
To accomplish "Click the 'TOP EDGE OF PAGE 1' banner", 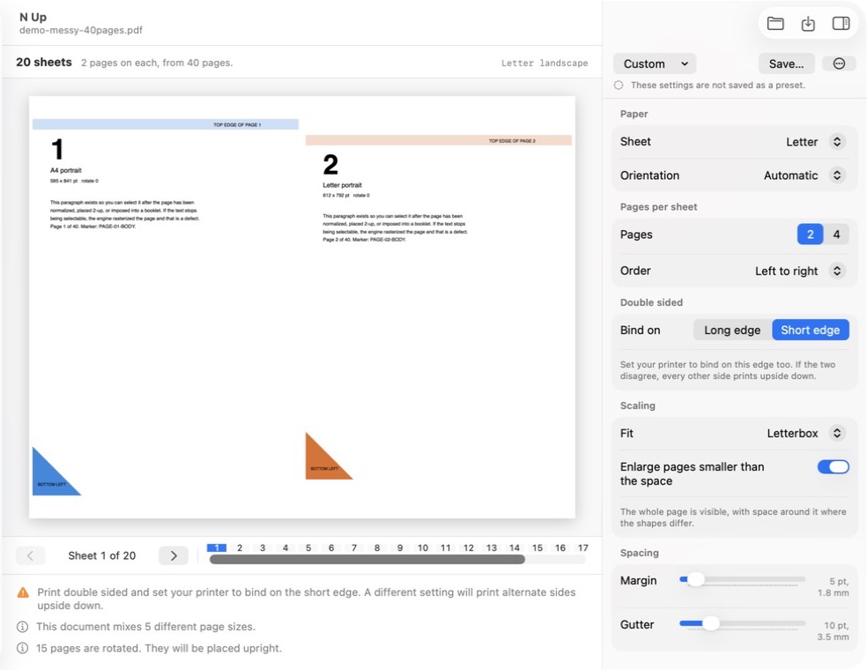I will point(166,124).
